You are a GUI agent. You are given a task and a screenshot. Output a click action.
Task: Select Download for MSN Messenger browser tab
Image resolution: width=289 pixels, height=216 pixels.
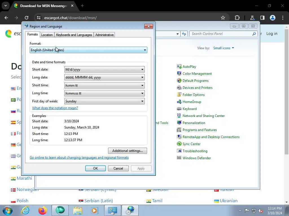(x=44, y=6)
